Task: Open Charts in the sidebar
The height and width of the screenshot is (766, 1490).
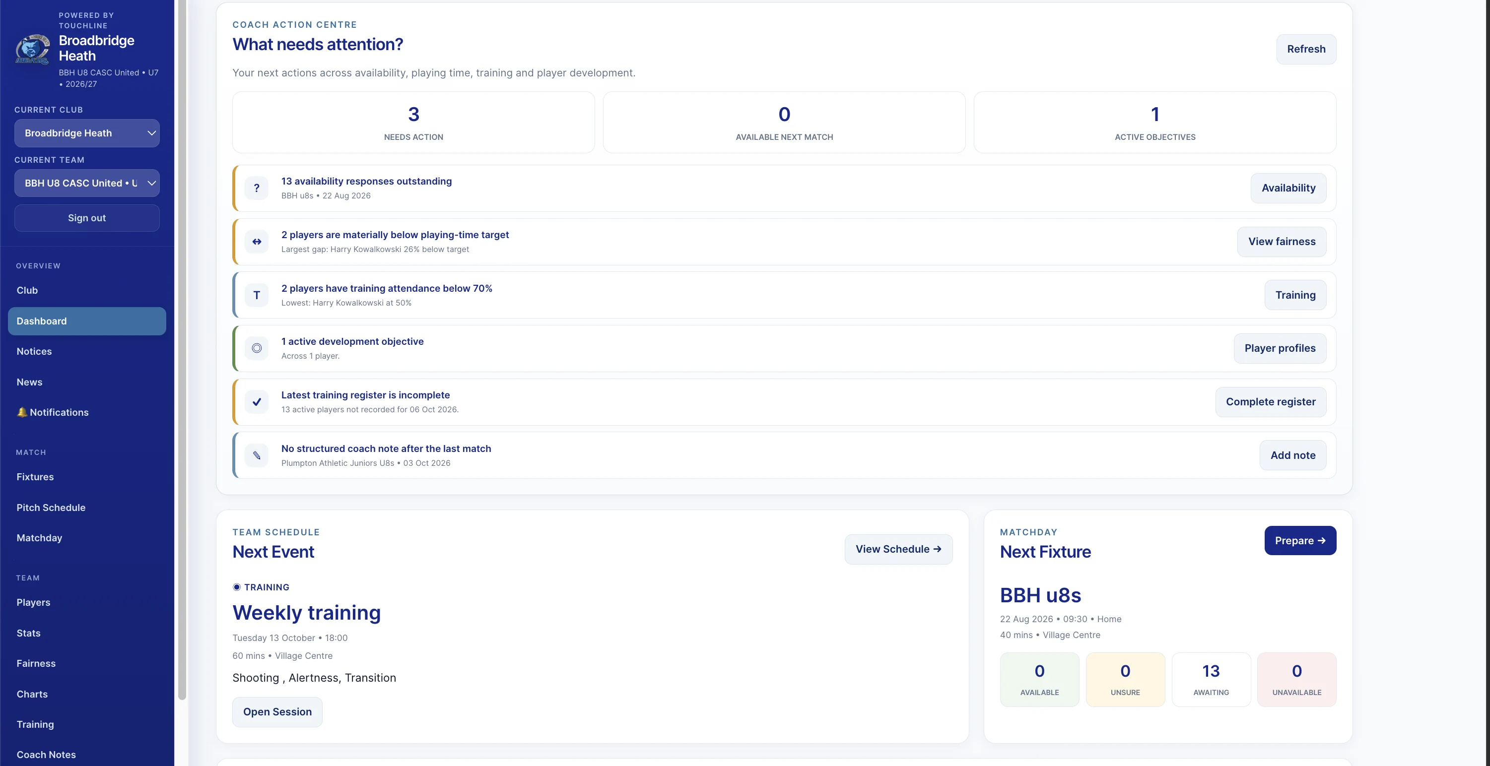Action: (87, 694)
